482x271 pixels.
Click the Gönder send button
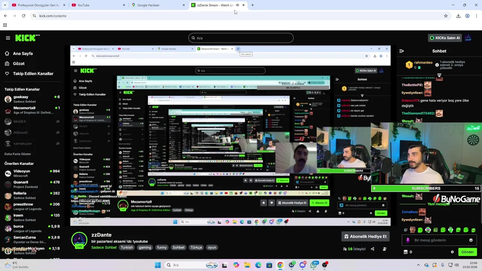coord(468,252)
